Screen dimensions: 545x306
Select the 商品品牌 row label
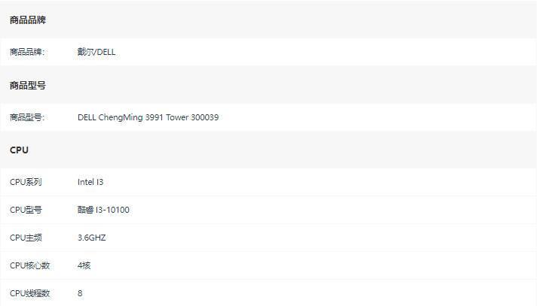coord(27,52)
